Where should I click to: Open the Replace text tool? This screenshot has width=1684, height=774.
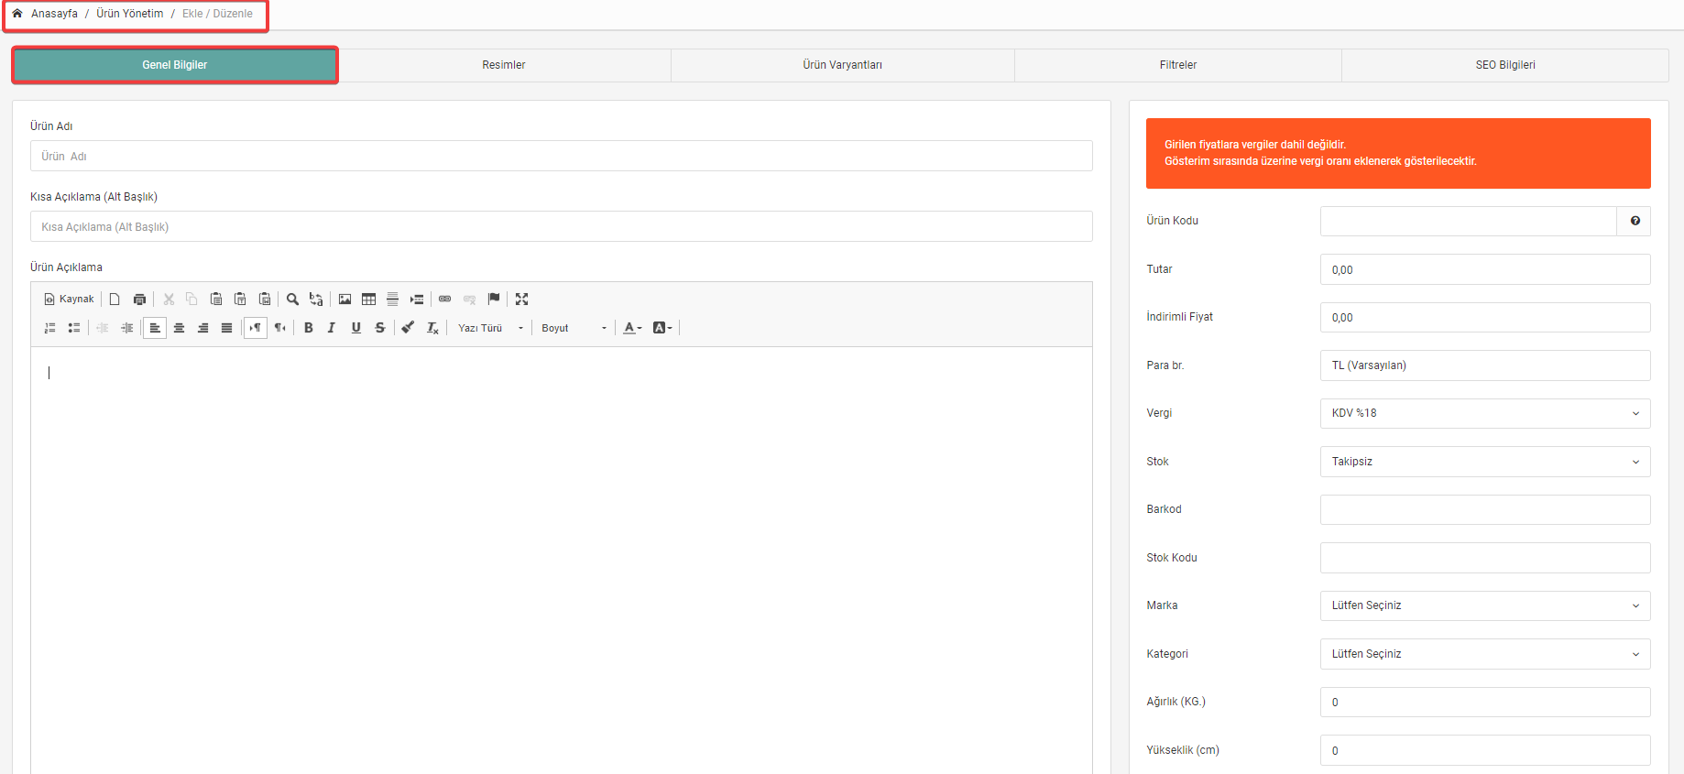pos(316,300)
